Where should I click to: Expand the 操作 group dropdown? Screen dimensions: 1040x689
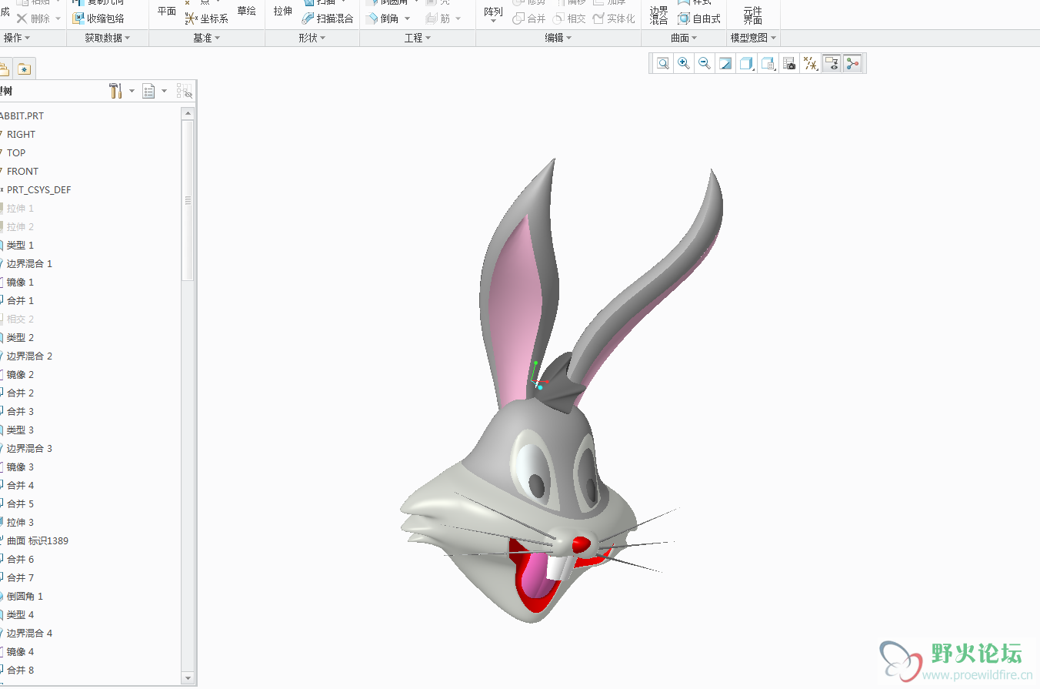(17, 38)
